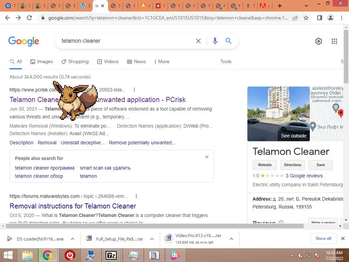Switch to the News tab

(x=136, y=62)
